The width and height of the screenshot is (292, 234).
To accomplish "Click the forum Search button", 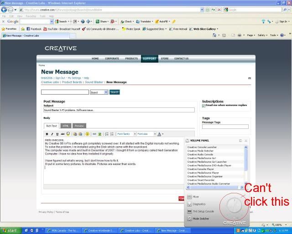I will click(x=115, y=92).
